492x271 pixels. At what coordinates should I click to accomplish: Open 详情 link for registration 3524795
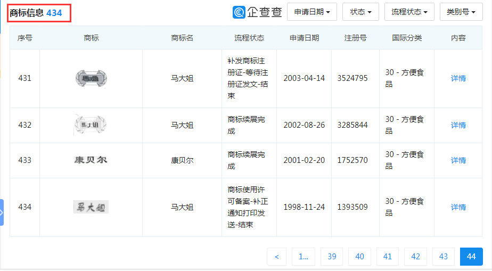pos(458,79)
